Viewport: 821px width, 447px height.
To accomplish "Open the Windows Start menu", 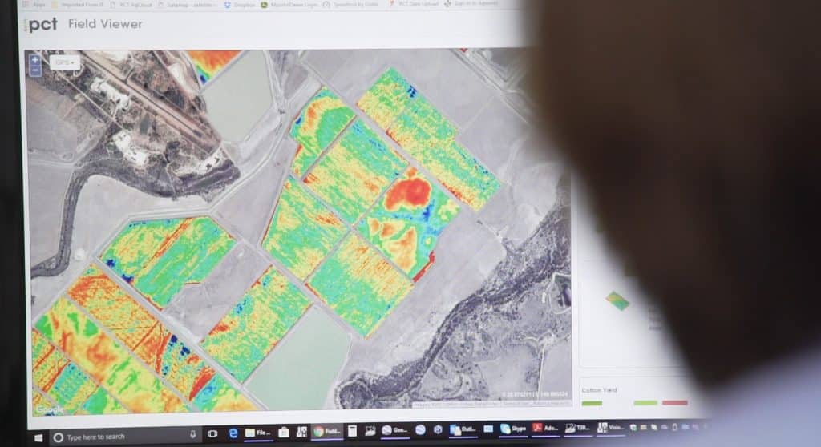I will (37, 437).
